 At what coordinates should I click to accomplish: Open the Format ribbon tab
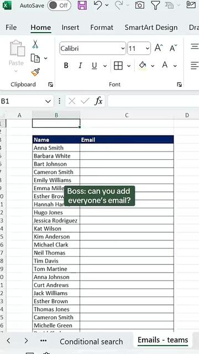click(x=102, y=28)
